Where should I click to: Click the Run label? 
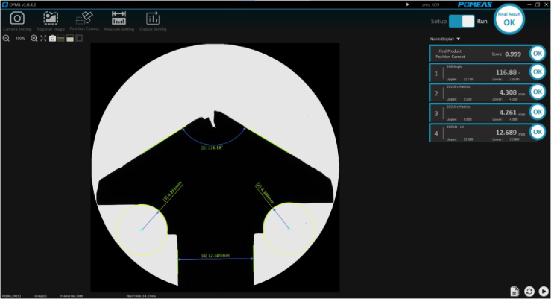tap(482, 21)
